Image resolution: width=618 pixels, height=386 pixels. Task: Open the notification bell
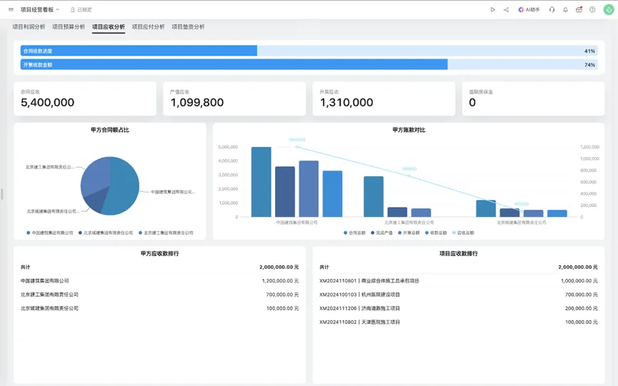pyautogui.click(x=565, y=10)
